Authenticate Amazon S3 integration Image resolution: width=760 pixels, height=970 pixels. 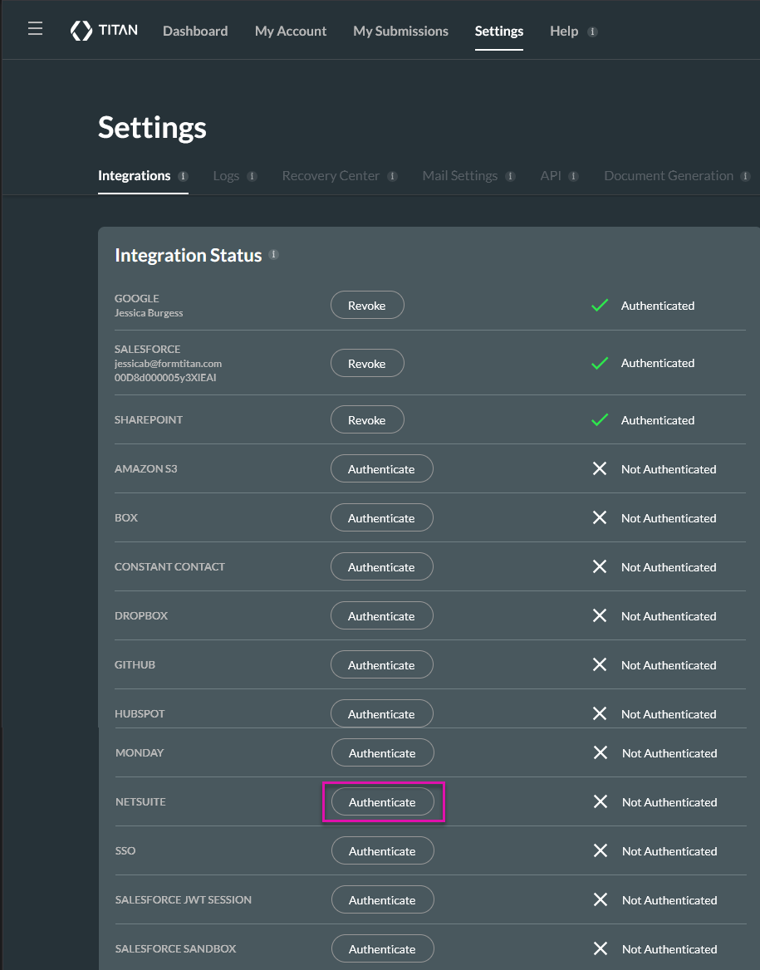(x=381, y=469)
